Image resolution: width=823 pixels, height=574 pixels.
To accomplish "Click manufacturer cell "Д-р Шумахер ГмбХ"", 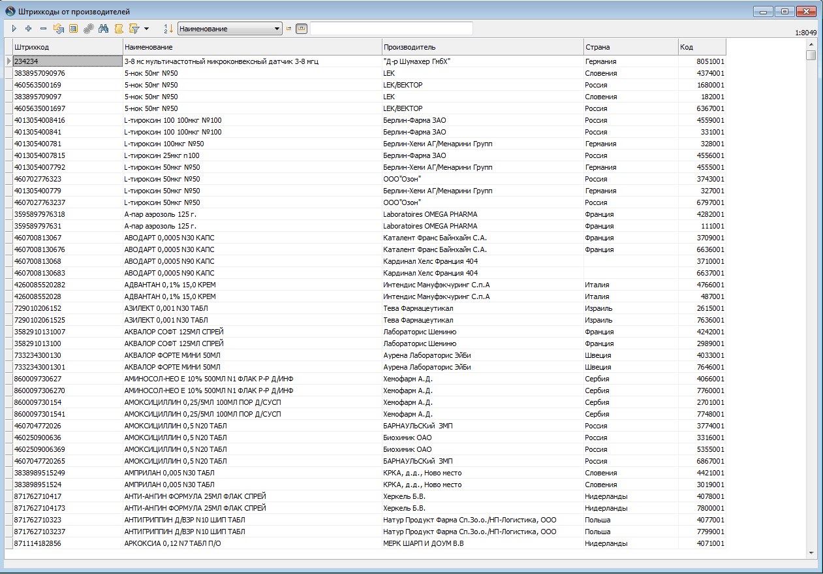I will click(482, 61).
